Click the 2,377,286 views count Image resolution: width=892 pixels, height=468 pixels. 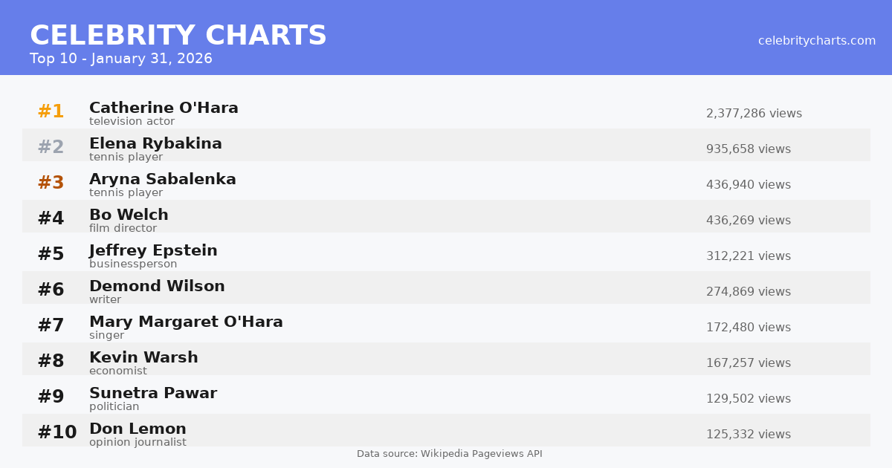pyautogui.click(x=754, y=114)
